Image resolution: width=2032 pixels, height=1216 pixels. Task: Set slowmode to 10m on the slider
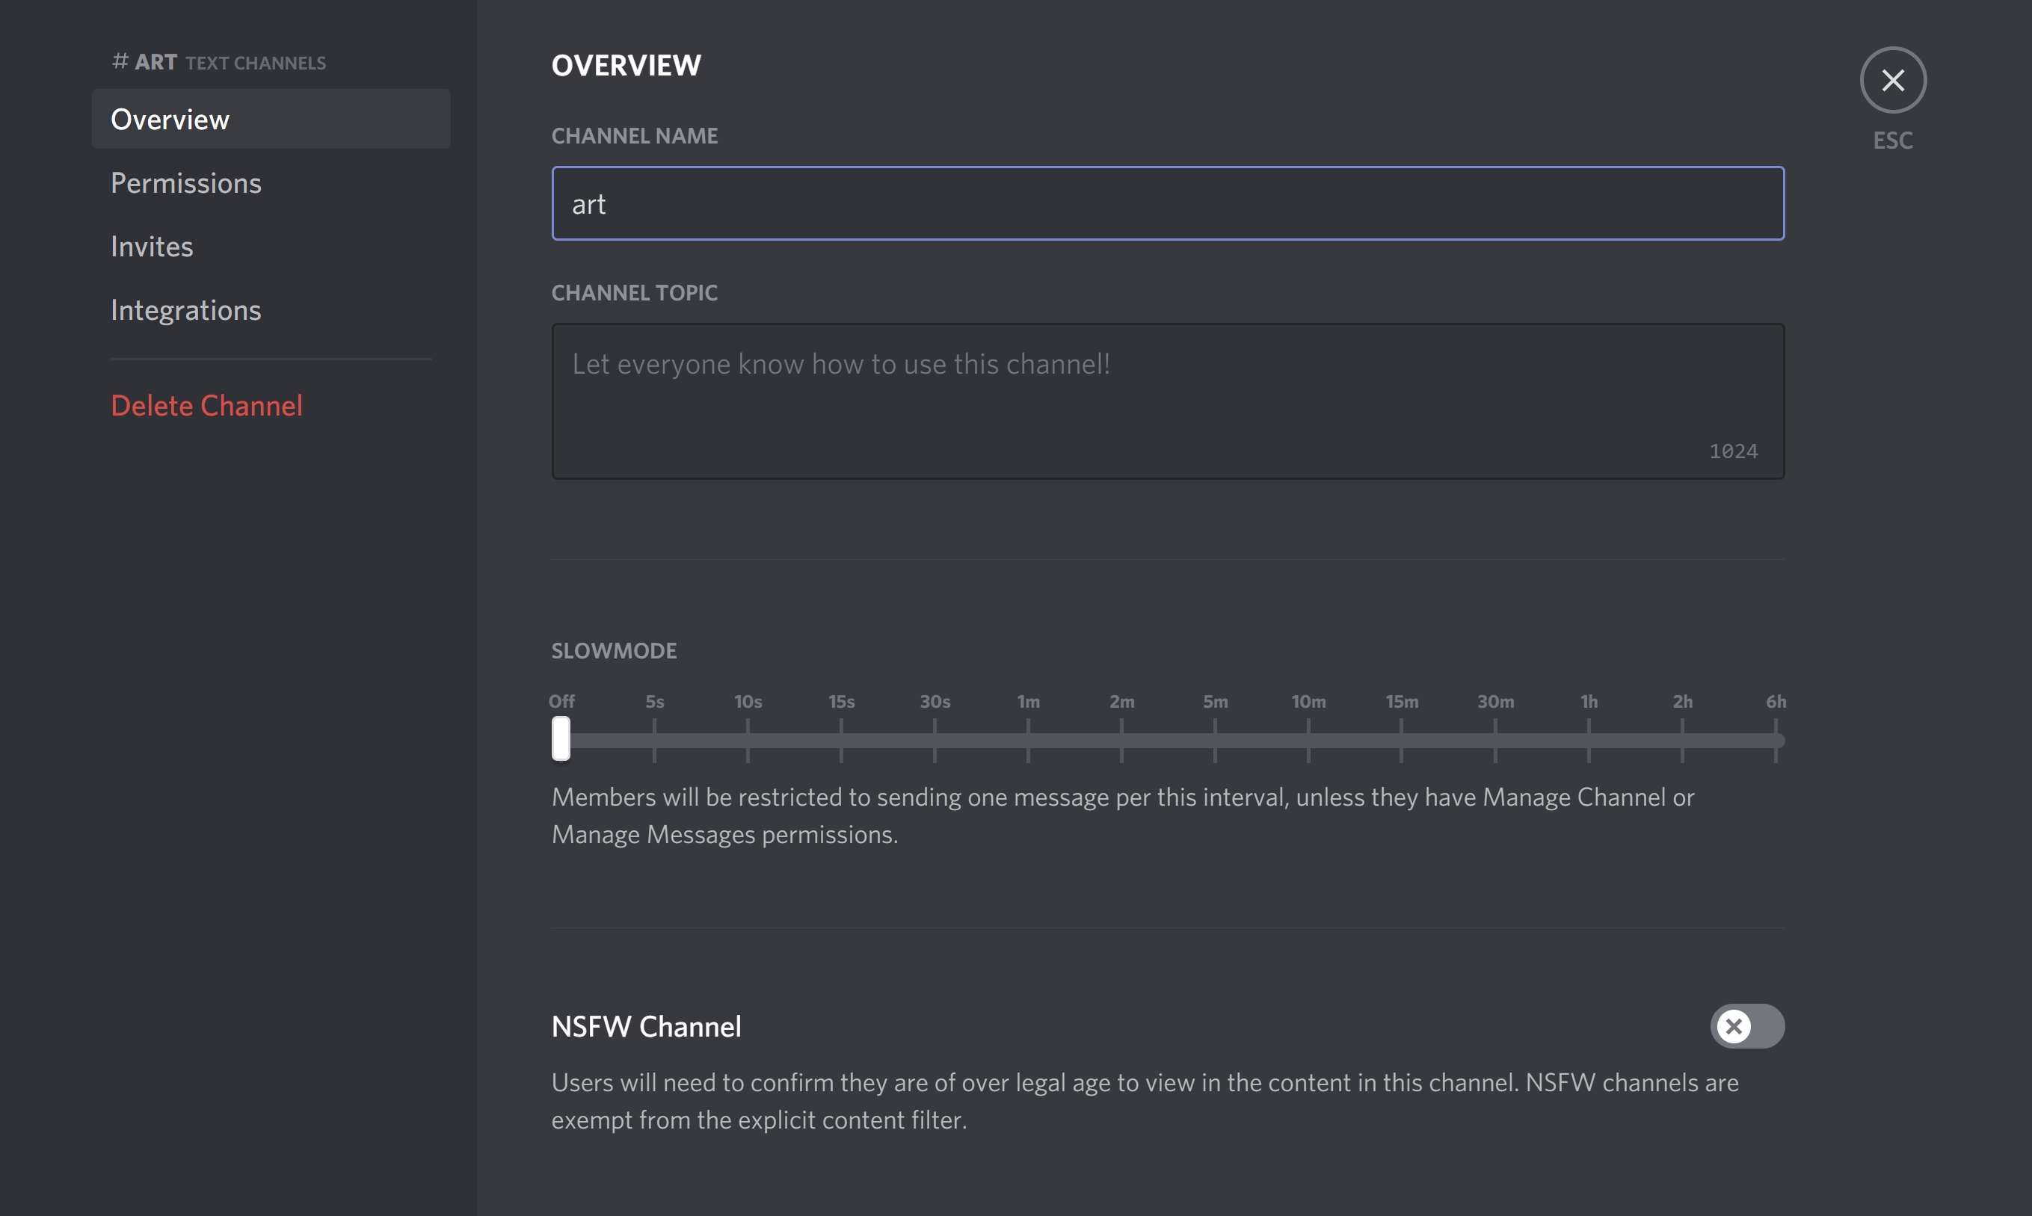click(x=1308, y=741)
